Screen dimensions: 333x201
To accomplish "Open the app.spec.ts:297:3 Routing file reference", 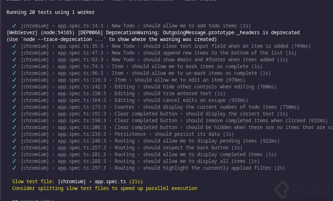I will (x=82, y=168).
